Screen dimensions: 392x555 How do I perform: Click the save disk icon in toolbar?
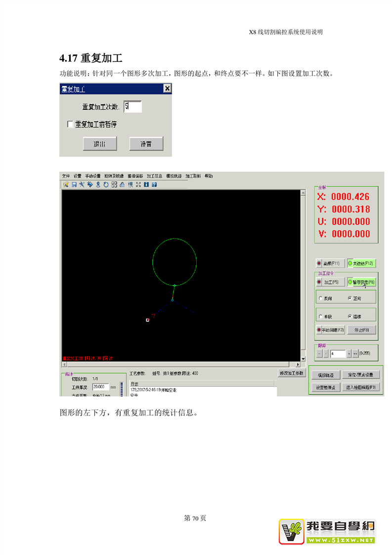click(74, 185)
